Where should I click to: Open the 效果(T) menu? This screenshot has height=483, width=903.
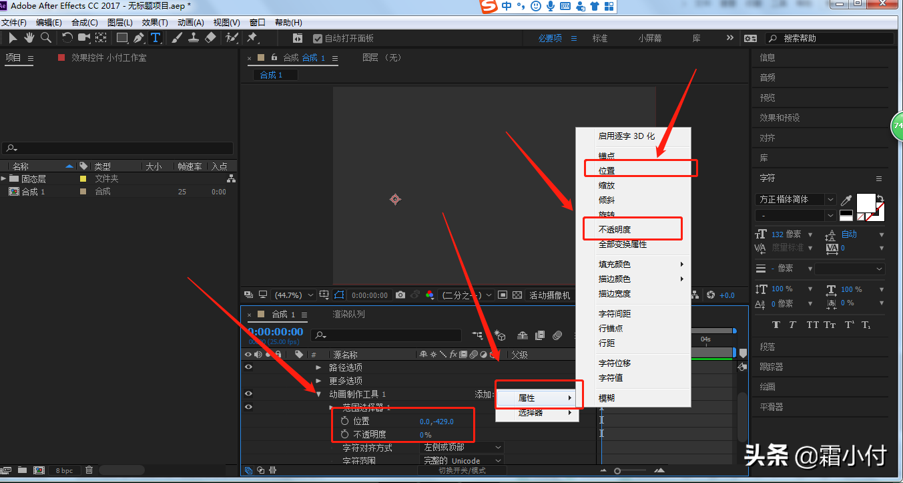(x=154, y=23)
